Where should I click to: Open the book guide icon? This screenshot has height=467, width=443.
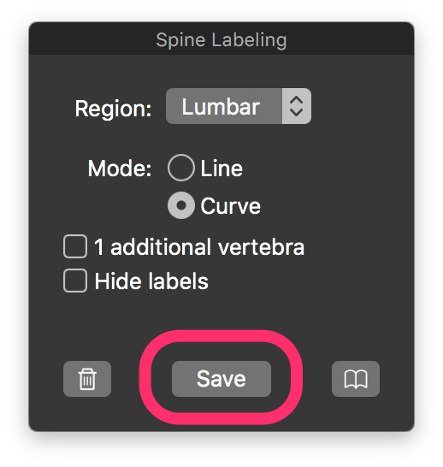coord(356,379)
